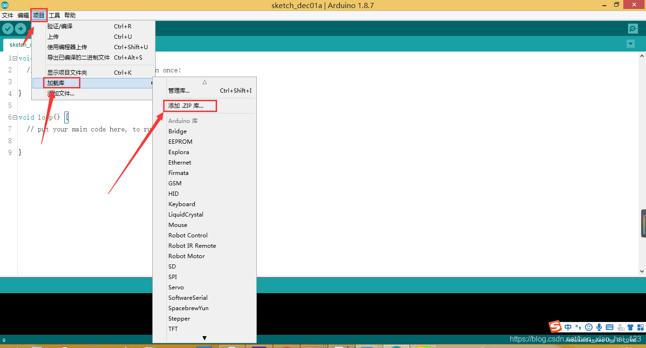Click the Sogou orange S logo
Image resolution: width=646 pixels, height=348 pixels.
(555, 327)
